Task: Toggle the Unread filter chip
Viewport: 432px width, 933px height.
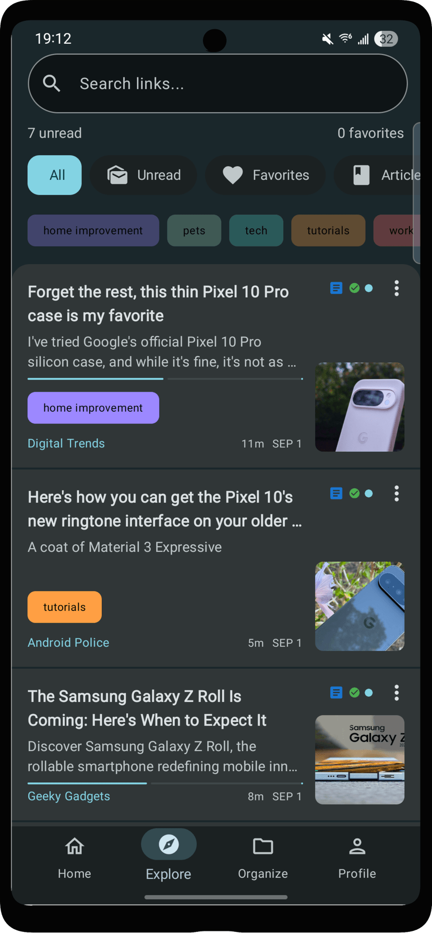Action: coord(143,175)
